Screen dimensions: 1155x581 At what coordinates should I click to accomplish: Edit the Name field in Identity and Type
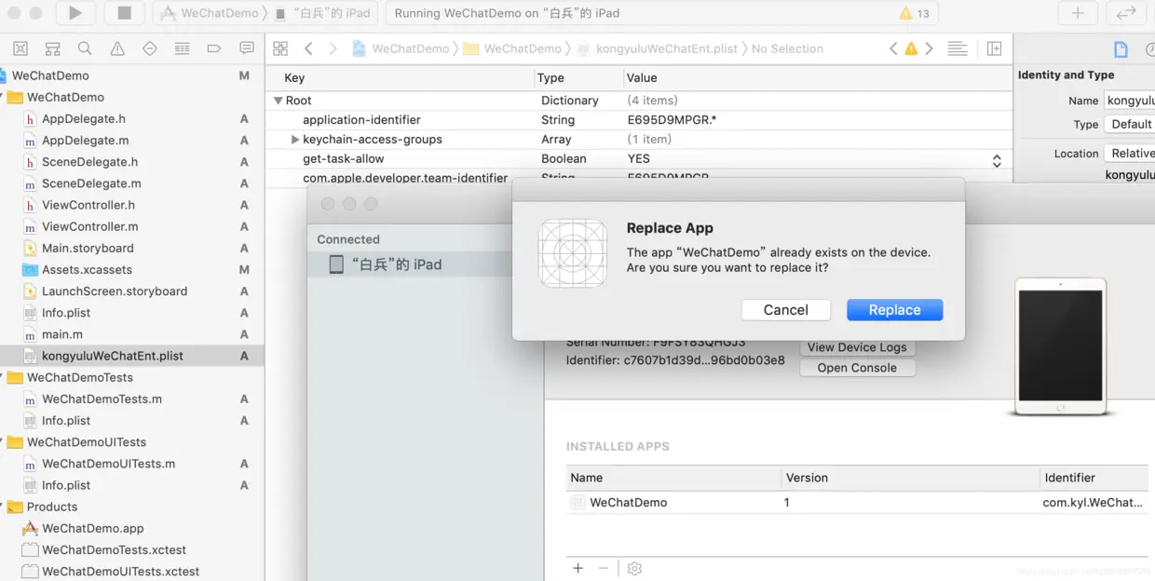pos(1130,101)
